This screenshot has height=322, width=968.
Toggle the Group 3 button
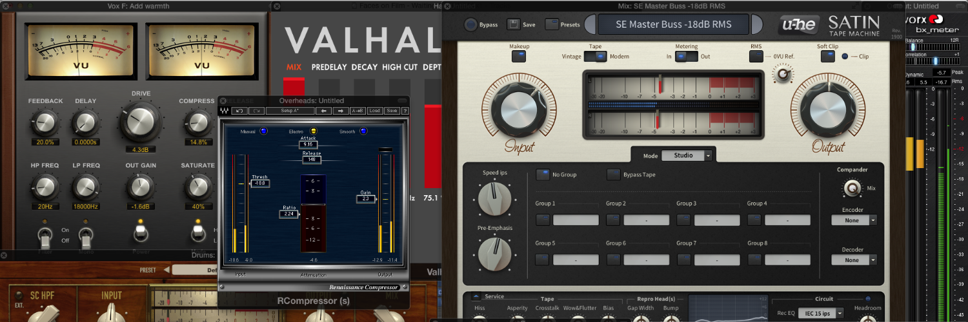pos(683,220)
